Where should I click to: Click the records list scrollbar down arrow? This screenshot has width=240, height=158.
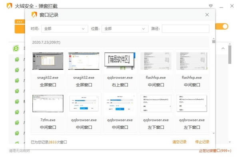tap(214, 133)
